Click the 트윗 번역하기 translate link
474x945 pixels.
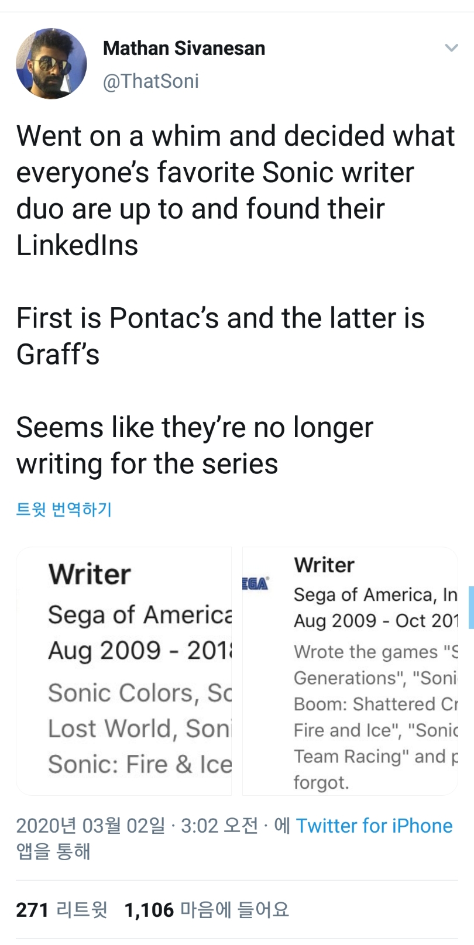tap(64, 509)
